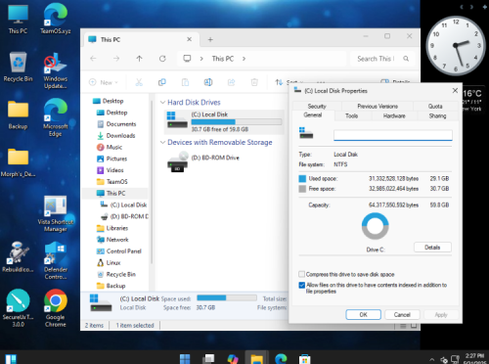The height and width of the screenshot is (364, 489).
Task: Click OK in Local Disk Properties
Action: pos(363,315)
